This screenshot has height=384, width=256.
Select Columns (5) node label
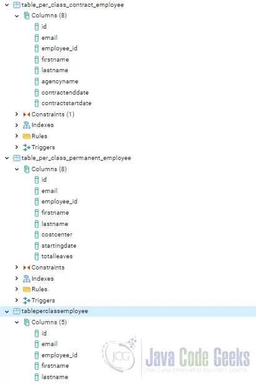point(49,322)
